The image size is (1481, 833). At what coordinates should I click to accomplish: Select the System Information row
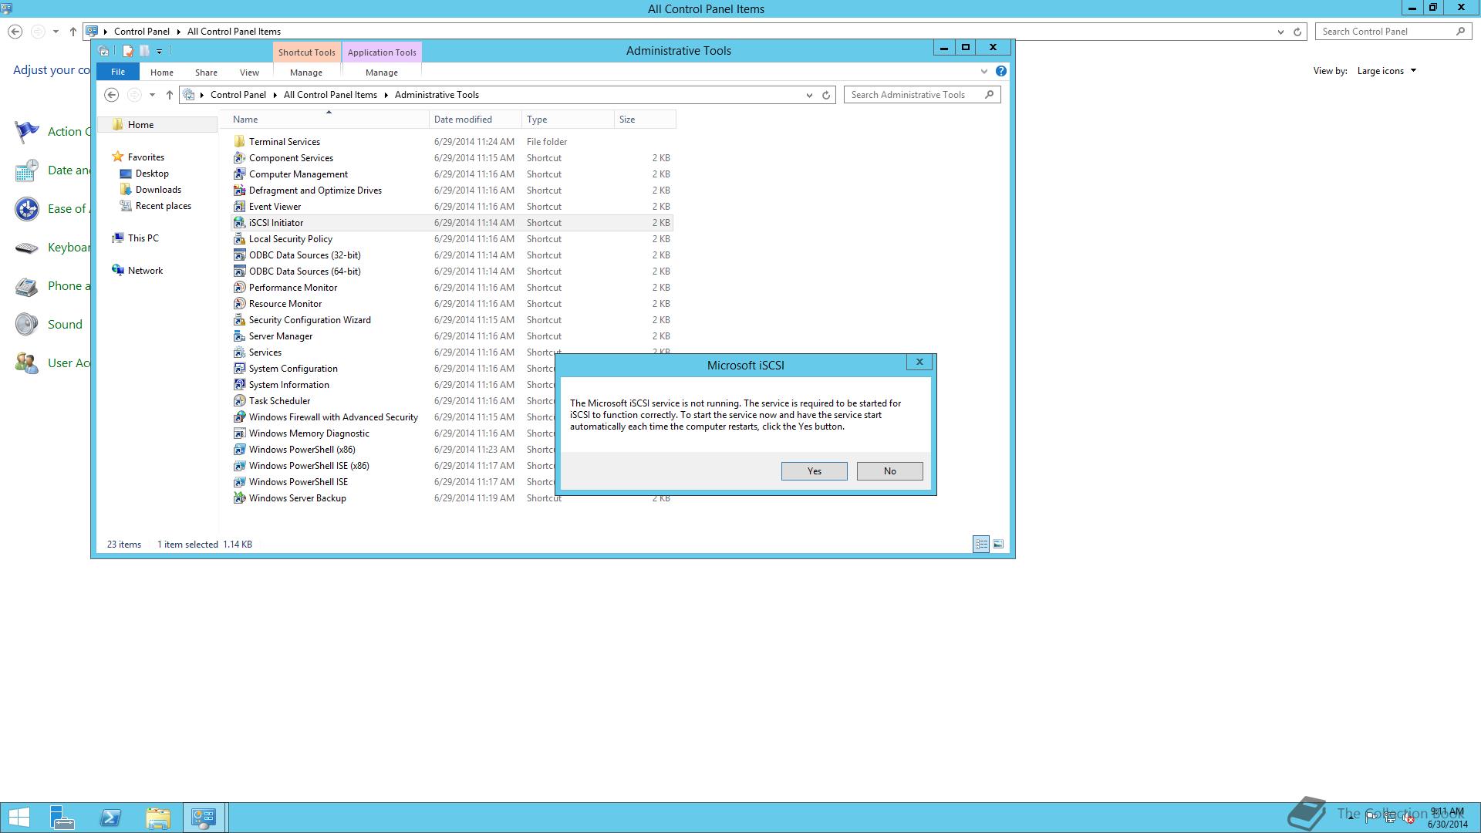(452, 384)
